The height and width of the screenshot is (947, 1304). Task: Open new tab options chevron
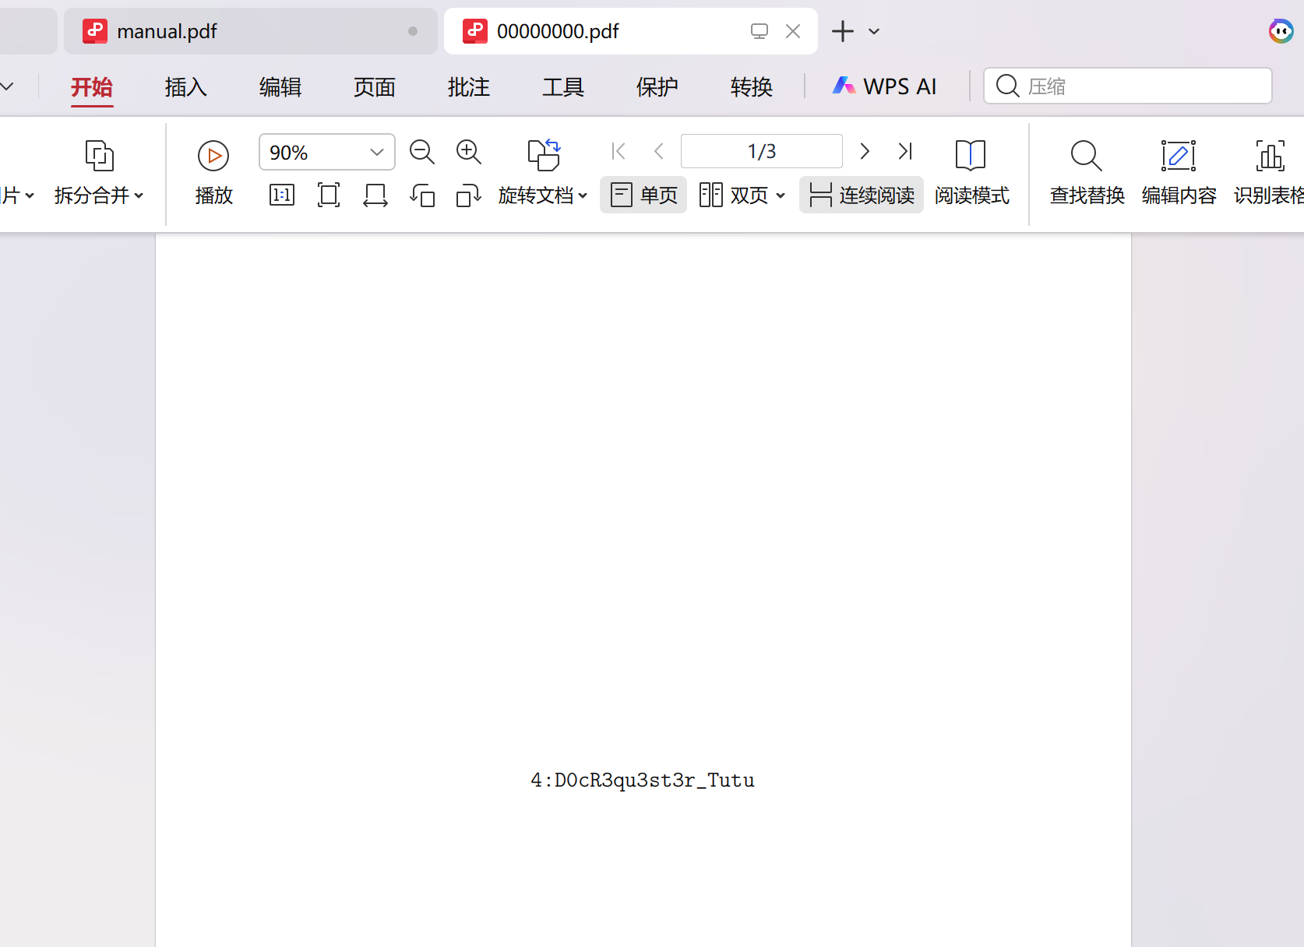[x=874, y=31]
